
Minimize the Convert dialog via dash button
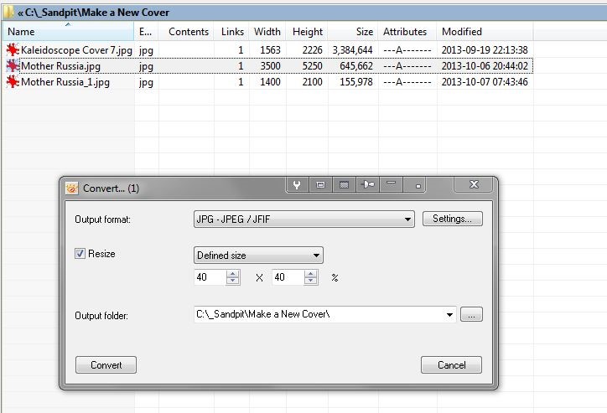pos(392,185)
